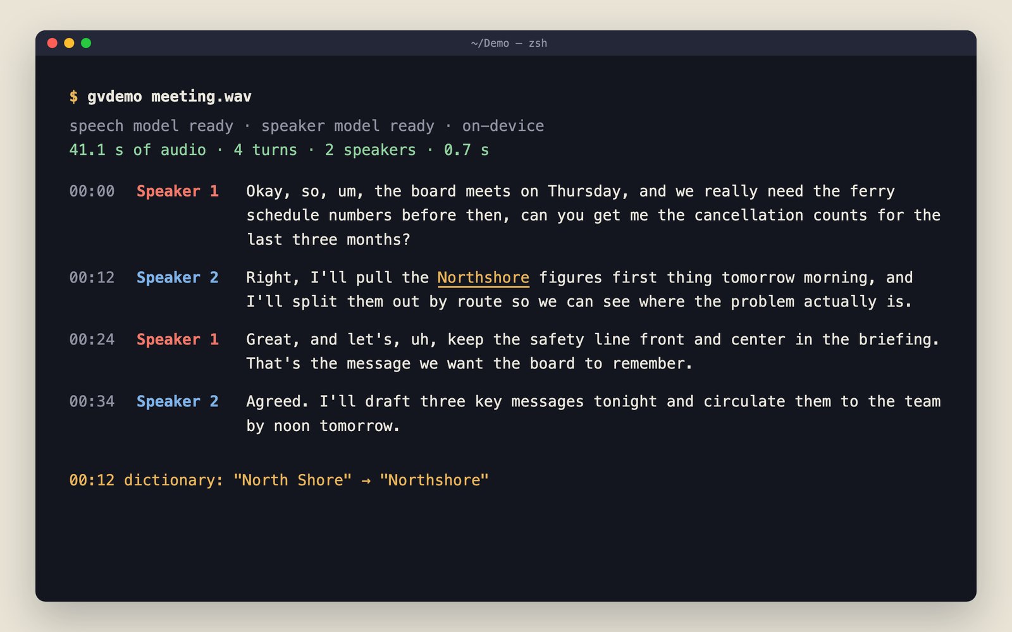1012x632 pixels.
Task: Click the line 'I'll split them out by route'
Action: point(579,301)
